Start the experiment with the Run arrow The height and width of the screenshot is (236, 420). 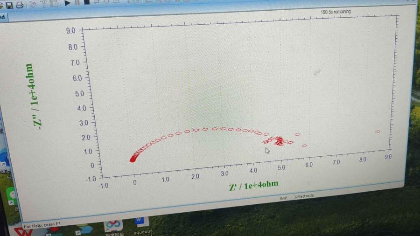pyautogui.click(x=67, y=3)
